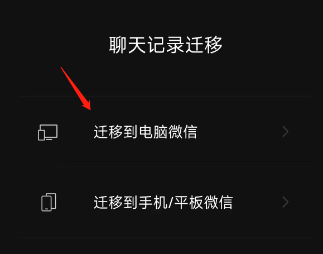
Task: Select the 迁移到电脑微信 menu entry
Action: (x=166, y=132)
